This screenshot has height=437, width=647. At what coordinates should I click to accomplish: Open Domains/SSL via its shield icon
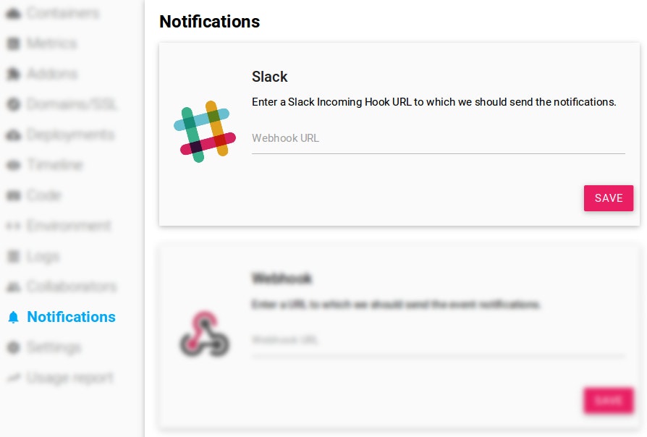tap(14, 104)
